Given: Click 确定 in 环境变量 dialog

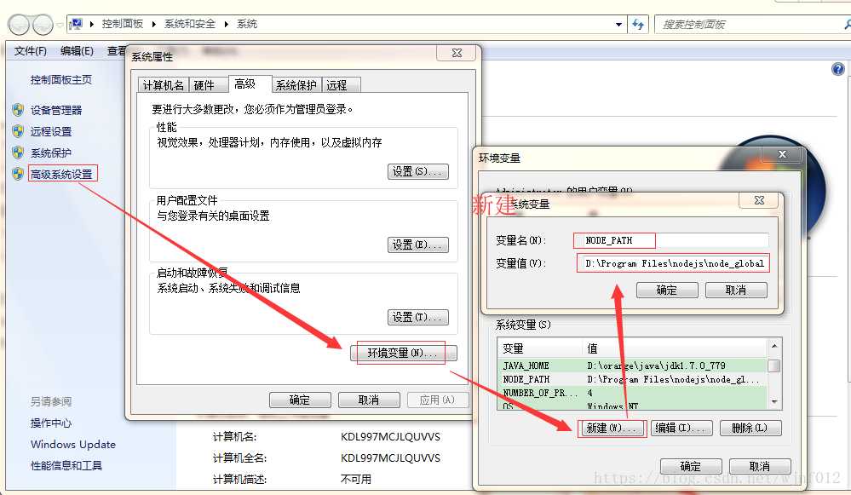Looking at the screenshot, I should coord(691,466).
